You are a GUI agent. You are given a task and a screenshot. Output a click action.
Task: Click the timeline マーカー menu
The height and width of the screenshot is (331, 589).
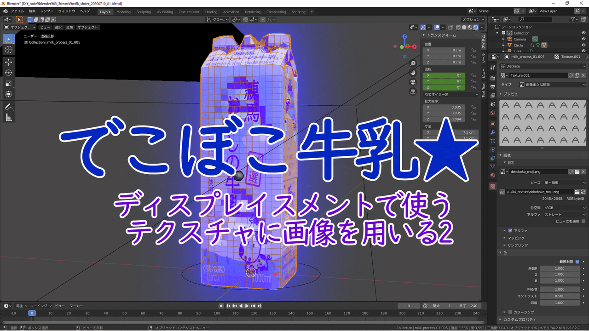click(x=76, y=306)
